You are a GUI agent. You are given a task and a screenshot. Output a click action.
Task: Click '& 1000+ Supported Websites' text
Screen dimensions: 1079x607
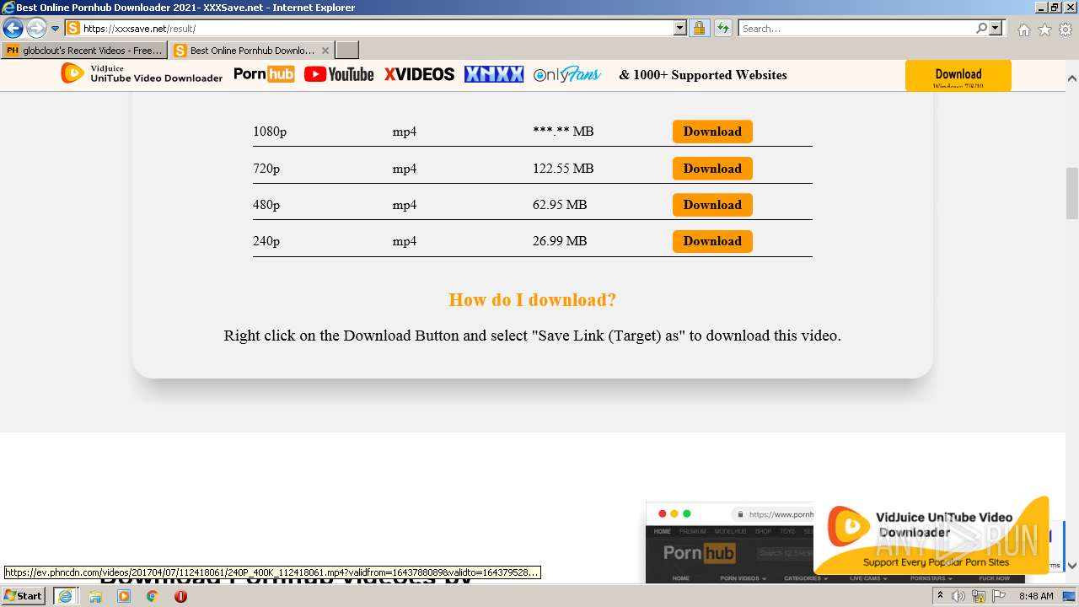(702, 75)
